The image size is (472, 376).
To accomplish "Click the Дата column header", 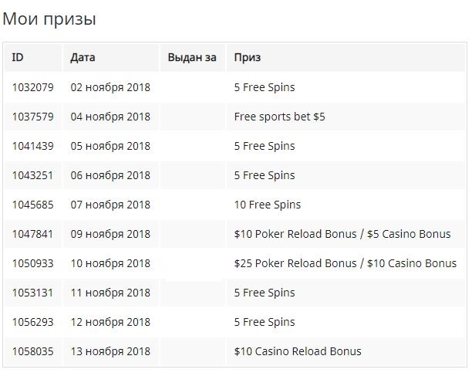I will pos(83,57).
